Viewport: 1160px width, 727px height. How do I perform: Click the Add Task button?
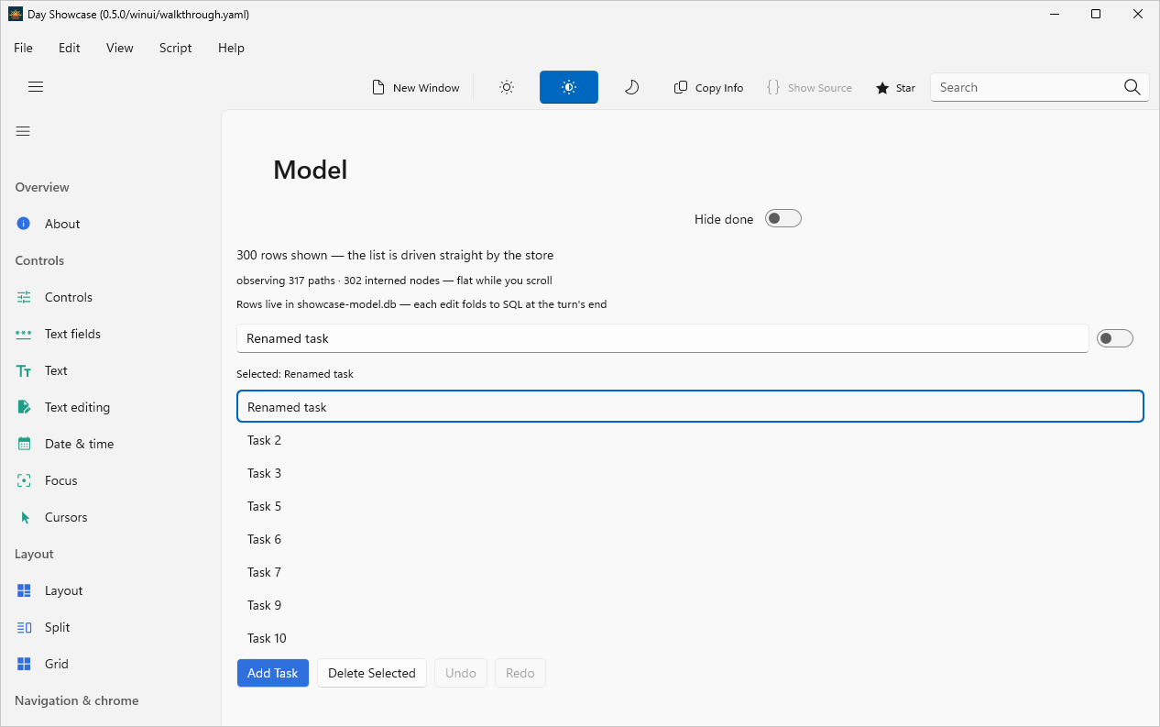click(x=273, y=673)
